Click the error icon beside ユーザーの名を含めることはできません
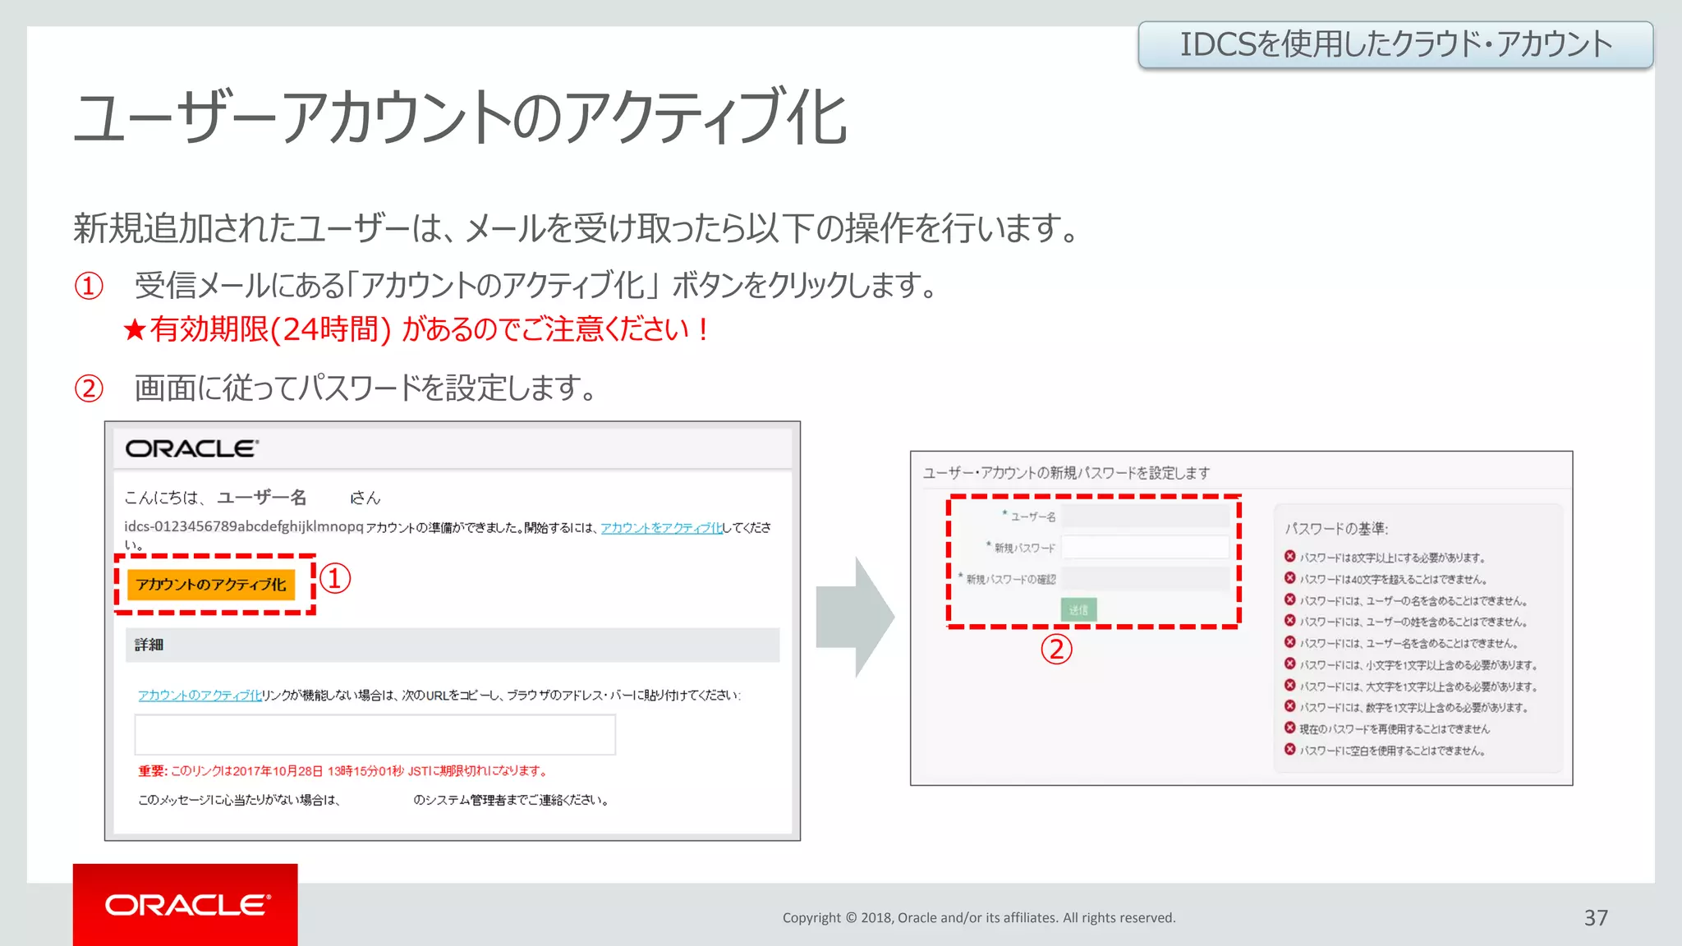 [x=1290, y=599]
